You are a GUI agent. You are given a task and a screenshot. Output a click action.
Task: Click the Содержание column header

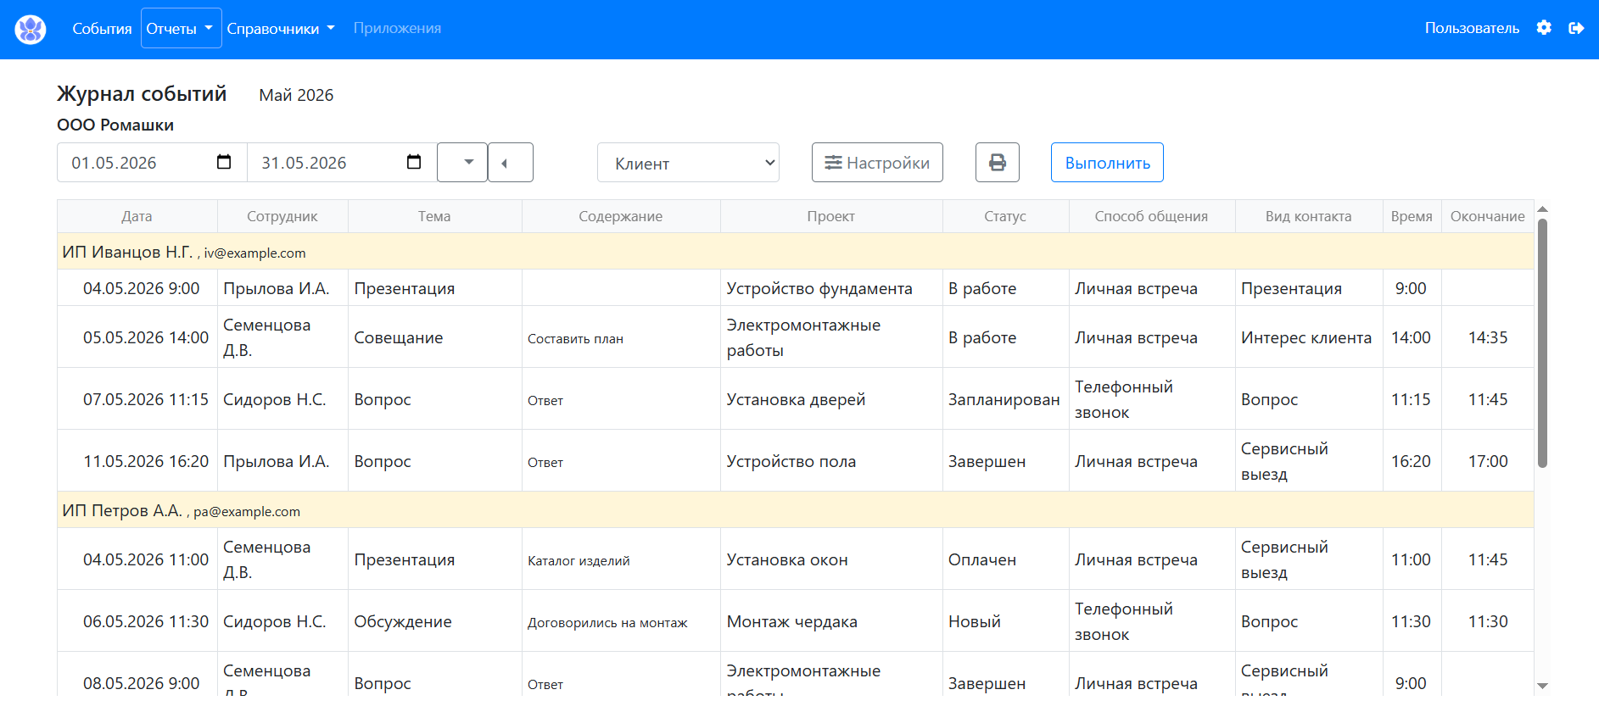(x=621, y=216)
